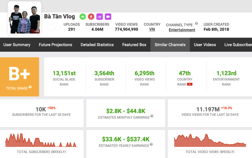Click the red flame icon beside channel name
This screenshot has height=158, width=252.
tap(91, 16)
